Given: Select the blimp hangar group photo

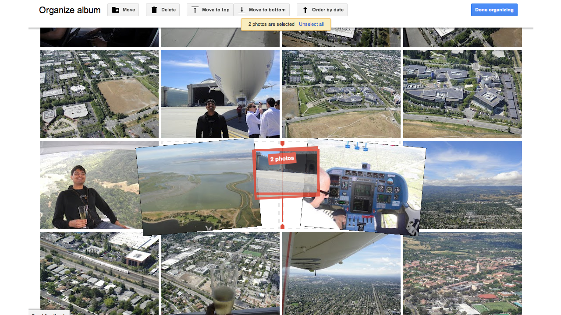Looking at the screenshot, I should point(220,94).
